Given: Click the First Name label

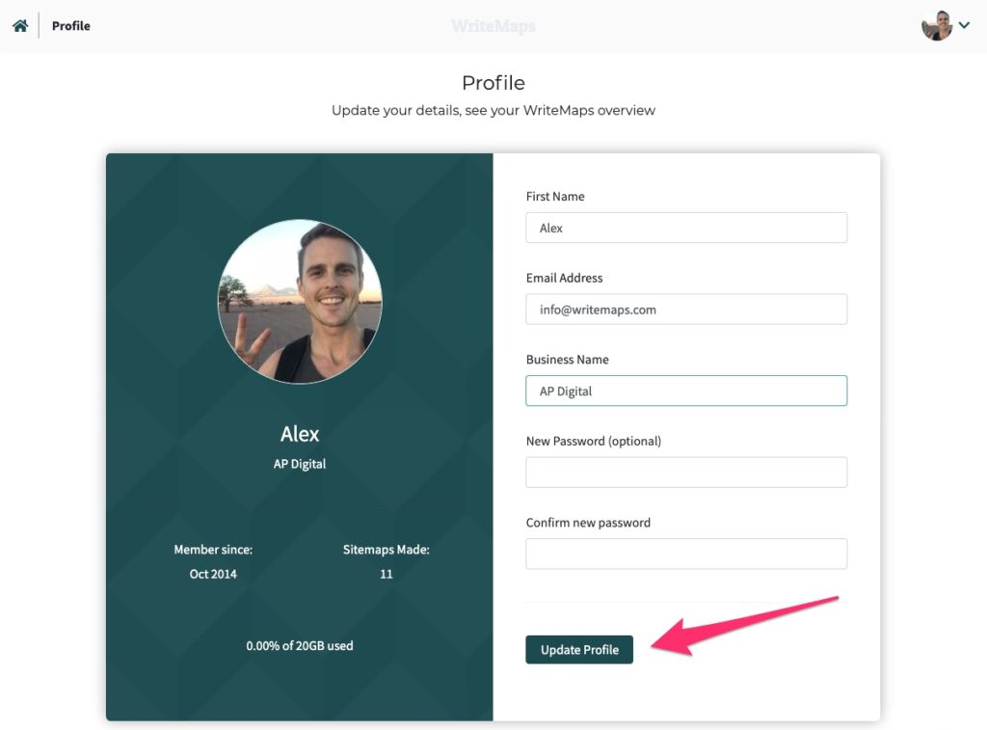Looking at the screenshot, I should (x=555, y=197).
